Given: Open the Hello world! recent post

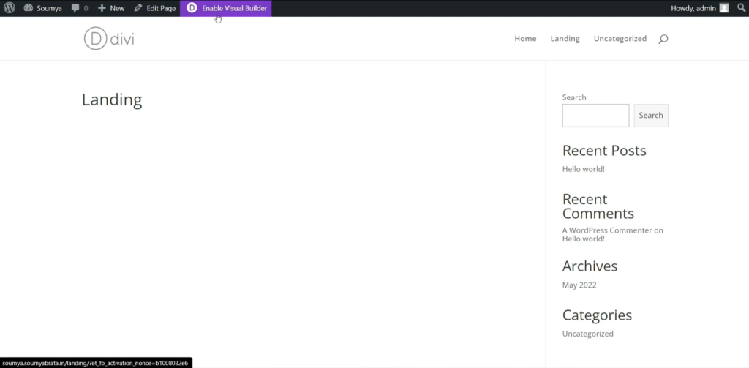Looking at the screenshot, I should tap(583, 169).
